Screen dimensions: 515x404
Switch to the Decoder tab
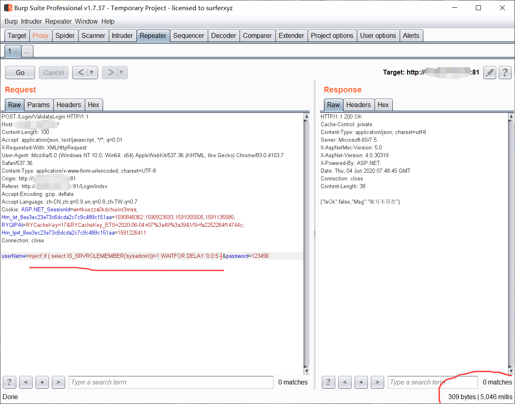point(223,35)
